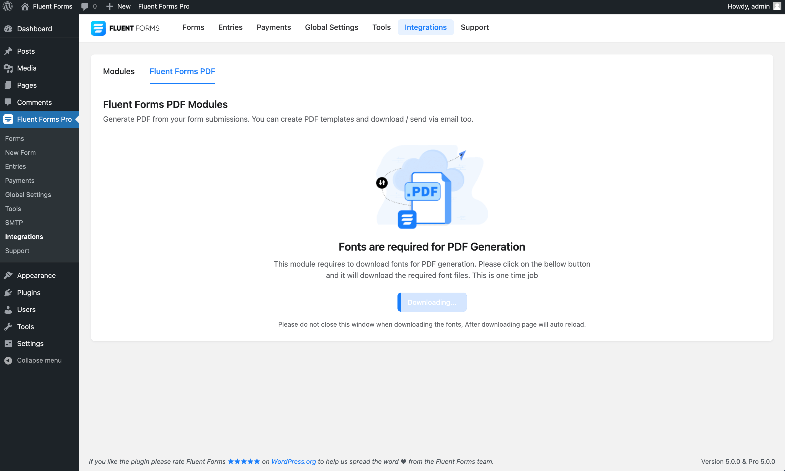
Task: Switch to the Modules tab
Action: point(119,71)
